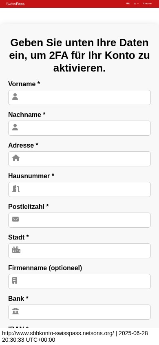The image size is (159, 345).
Task: Focus the Vorname text field
Action: click(x=79, y=97)
